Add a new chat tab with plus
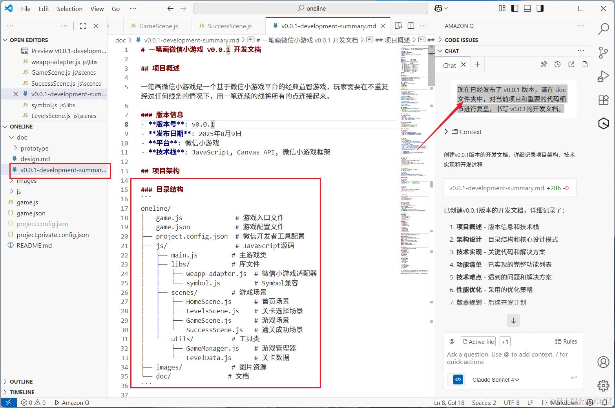The image size is (615, 408). (x=477, y=64)
